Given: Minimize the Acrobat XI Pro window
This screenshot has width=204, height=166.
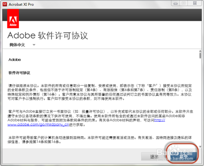Looking at the screenshot, I should 175,3.
